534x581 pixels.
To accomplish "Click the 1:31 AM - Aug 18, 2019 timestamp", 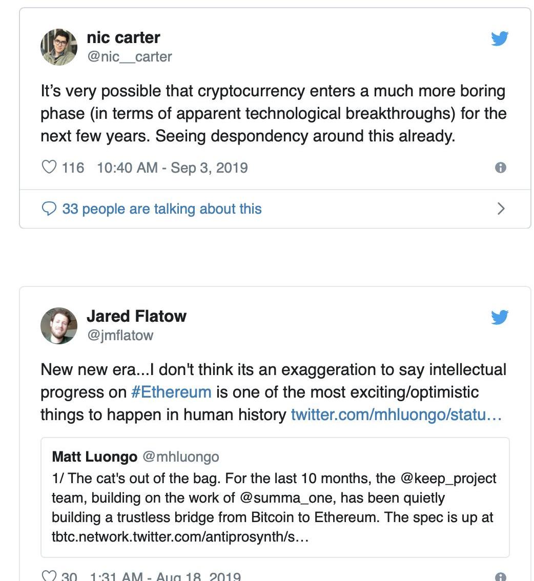I will 165,576.
